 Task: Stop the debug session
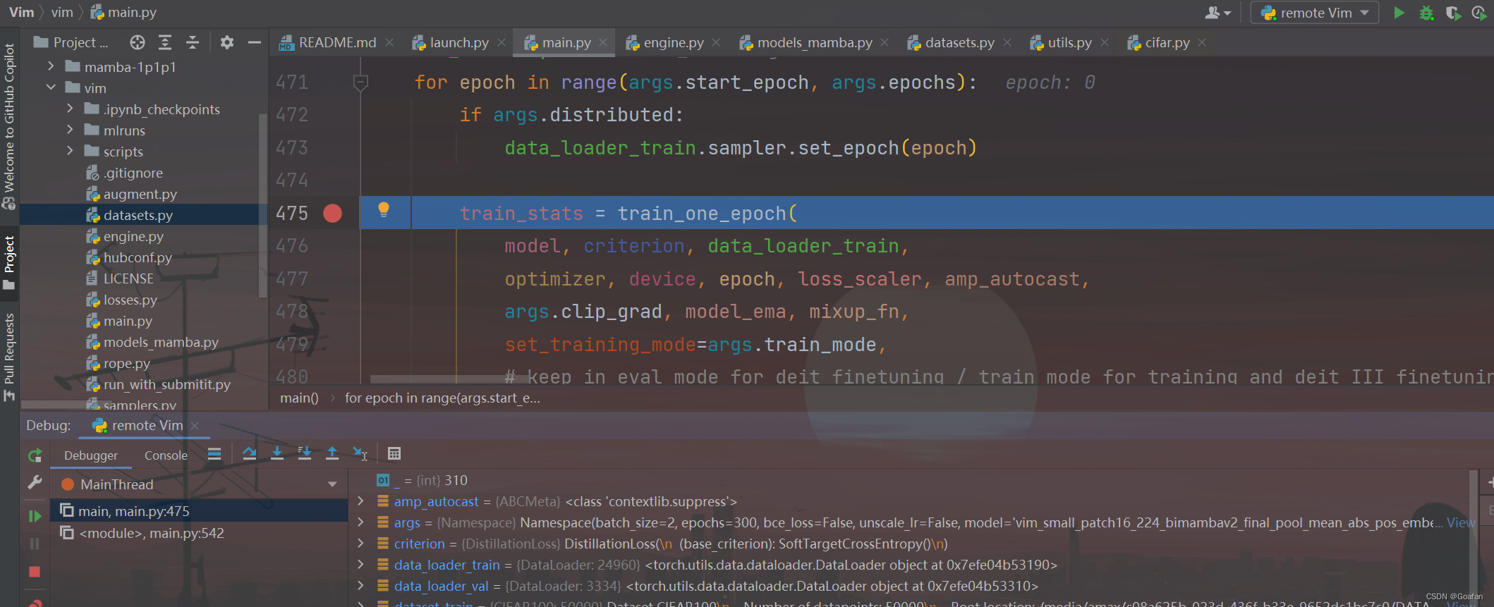(35, 572)
